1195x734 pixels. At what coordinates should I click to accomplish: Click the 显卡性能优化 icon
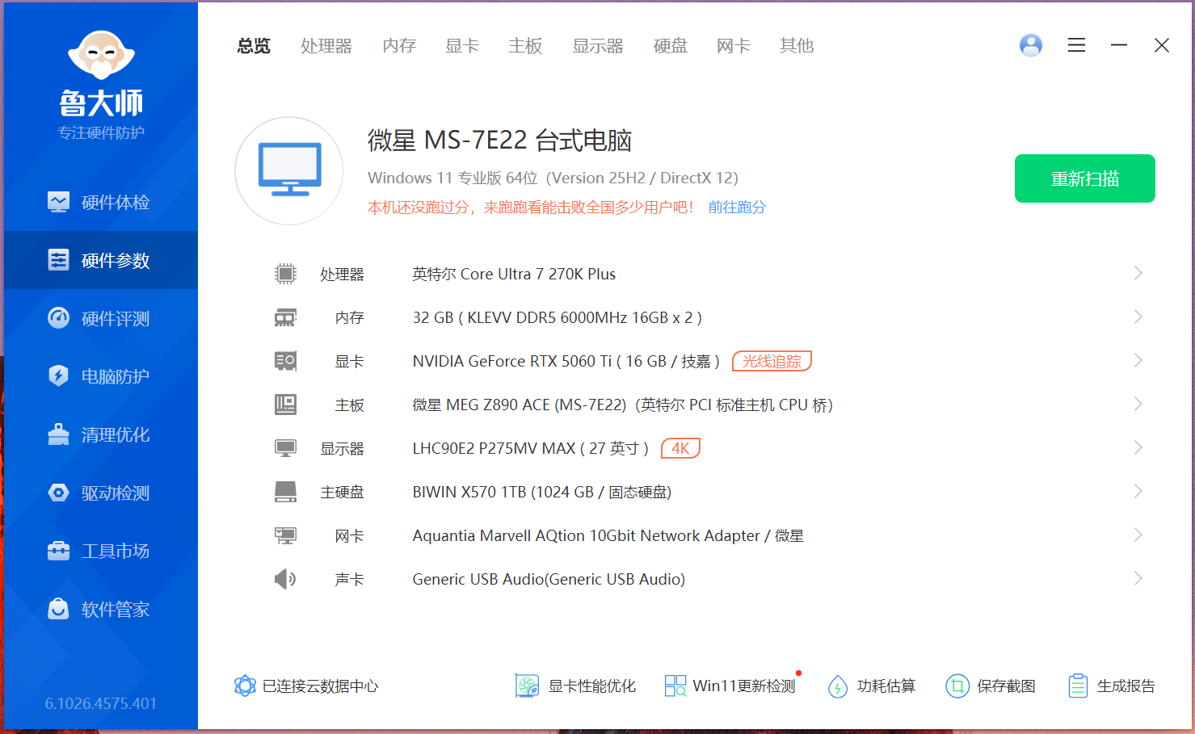[x=528, y=686]
